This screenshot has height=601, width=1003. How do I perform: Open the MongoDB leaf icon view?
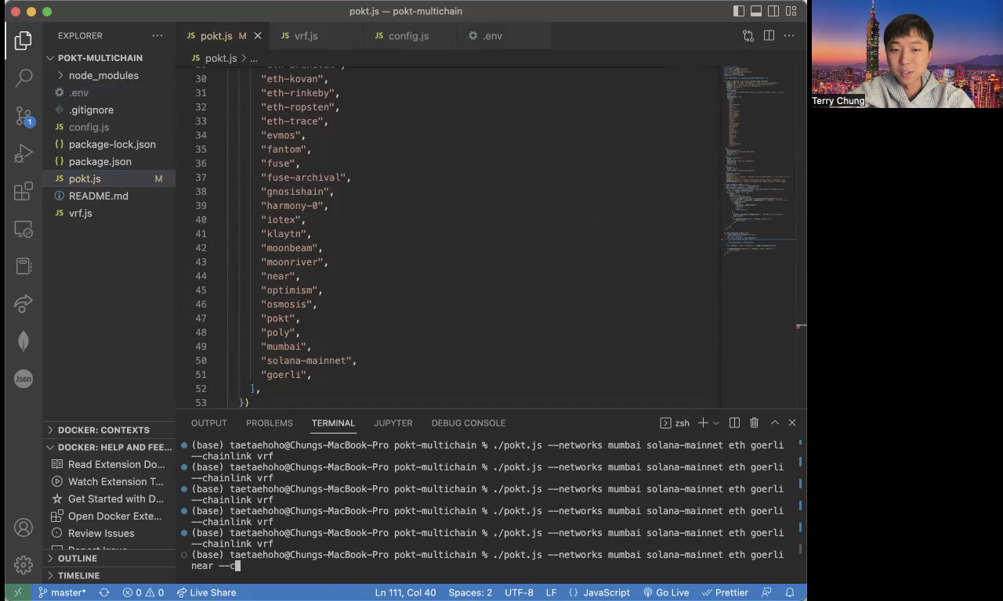[x=24, y=341]
